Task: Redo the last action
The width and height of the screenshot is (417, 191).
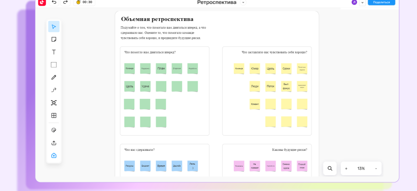Action: pos(66,2)
